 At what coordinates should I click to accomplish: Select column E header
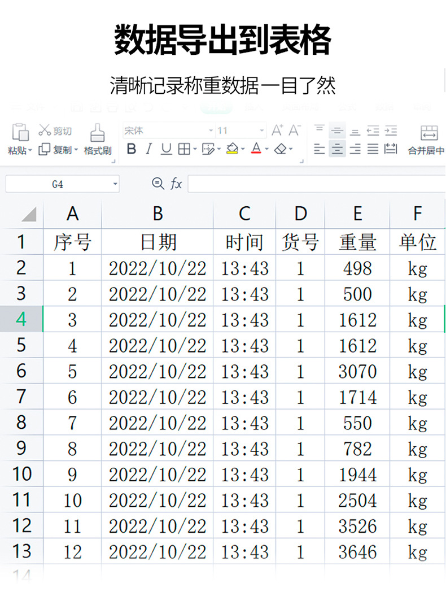(357, 214)
